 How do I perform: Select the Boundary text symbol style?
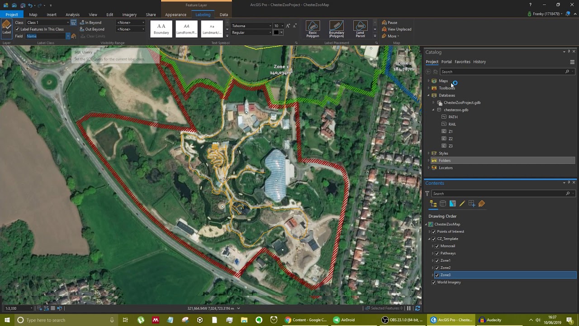pyautogui.click(x=161, y=29)
